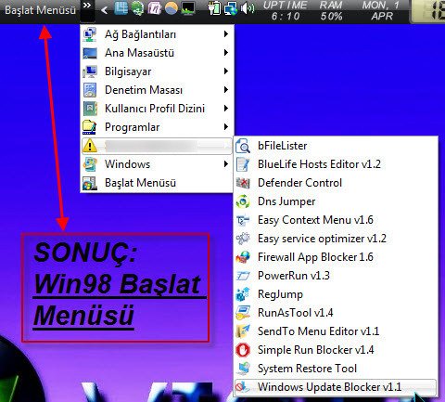The image size is (445, 402).
Task: Launch RunAsTool v1.4
Action: click(336, 313)
